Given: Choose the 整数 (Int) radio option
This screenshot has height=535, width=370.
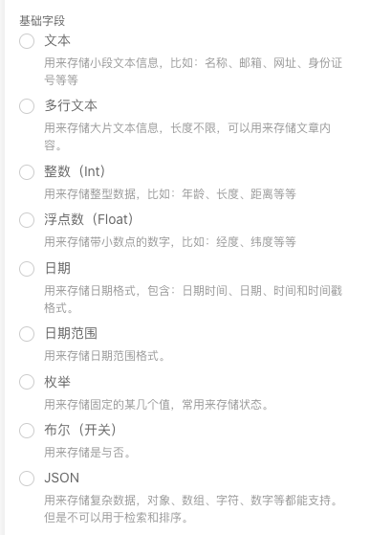Looking at the screenshot, I should (x=27, y=172).
